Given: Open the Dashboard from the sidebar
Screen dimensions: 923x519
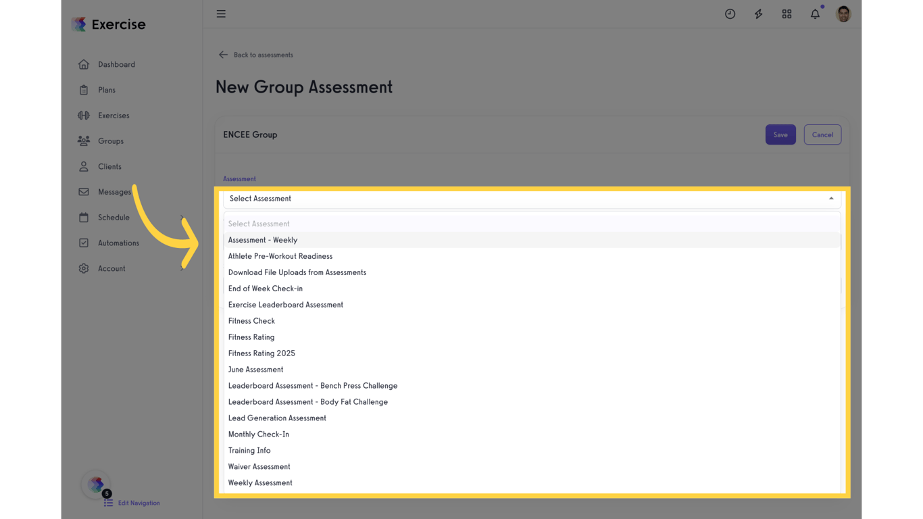Looking at the screenshot, I should 116,64.
